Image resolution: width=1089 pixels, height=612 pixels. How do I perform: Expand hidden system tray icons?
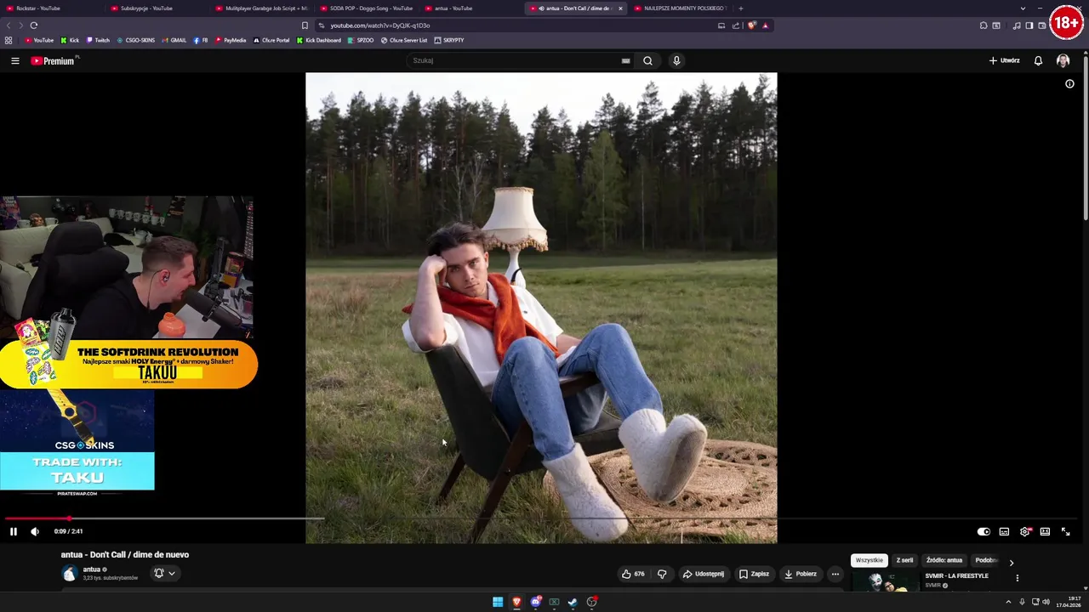click(1008, 602)
